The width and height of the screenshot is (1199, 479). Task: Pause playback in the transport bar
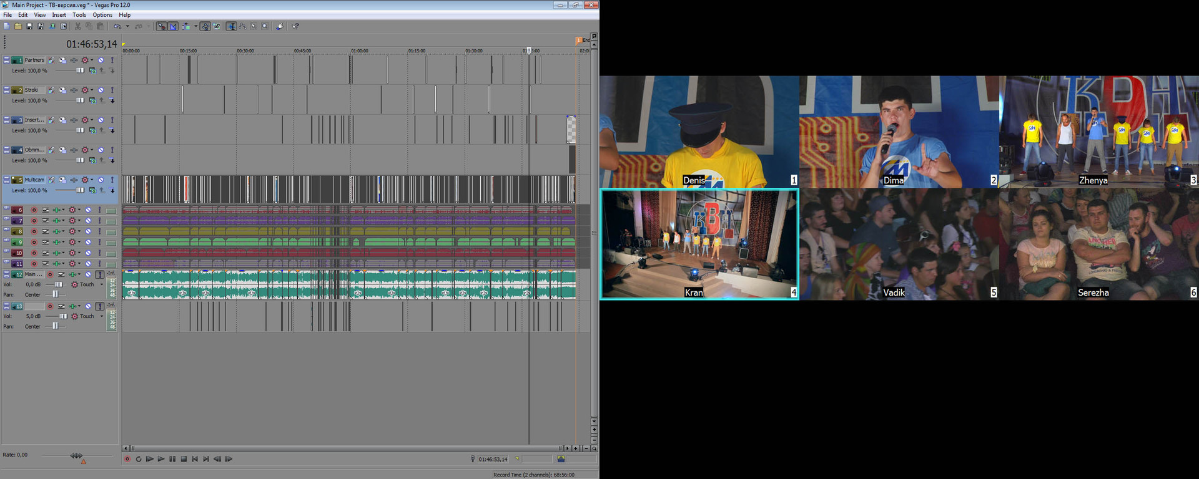pyautogui.click(x=172, y=459)
